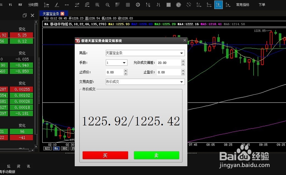Decrease 允许成交偏差 with down arrow

tap(183, 64)
